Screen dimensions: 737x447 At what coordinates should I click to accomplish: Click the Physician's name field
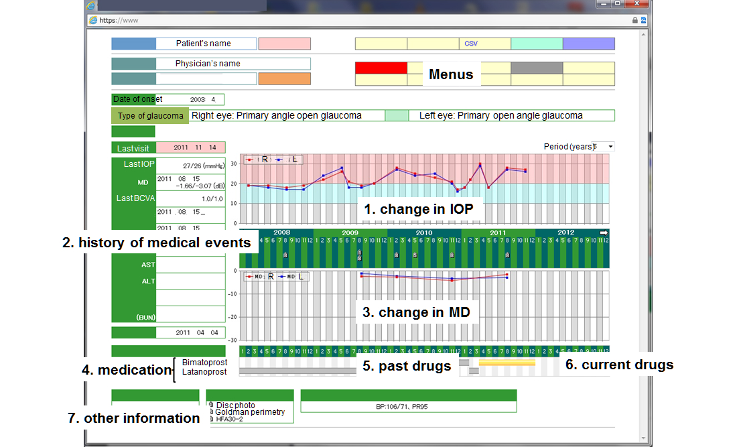point(233,64)
